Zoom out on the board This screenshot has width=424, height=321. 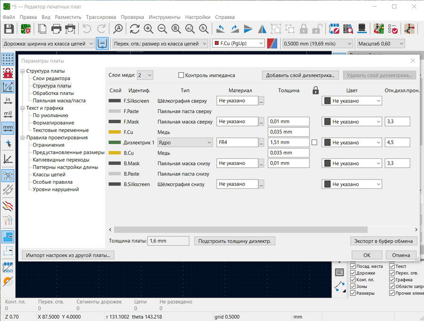click(162, 29)
